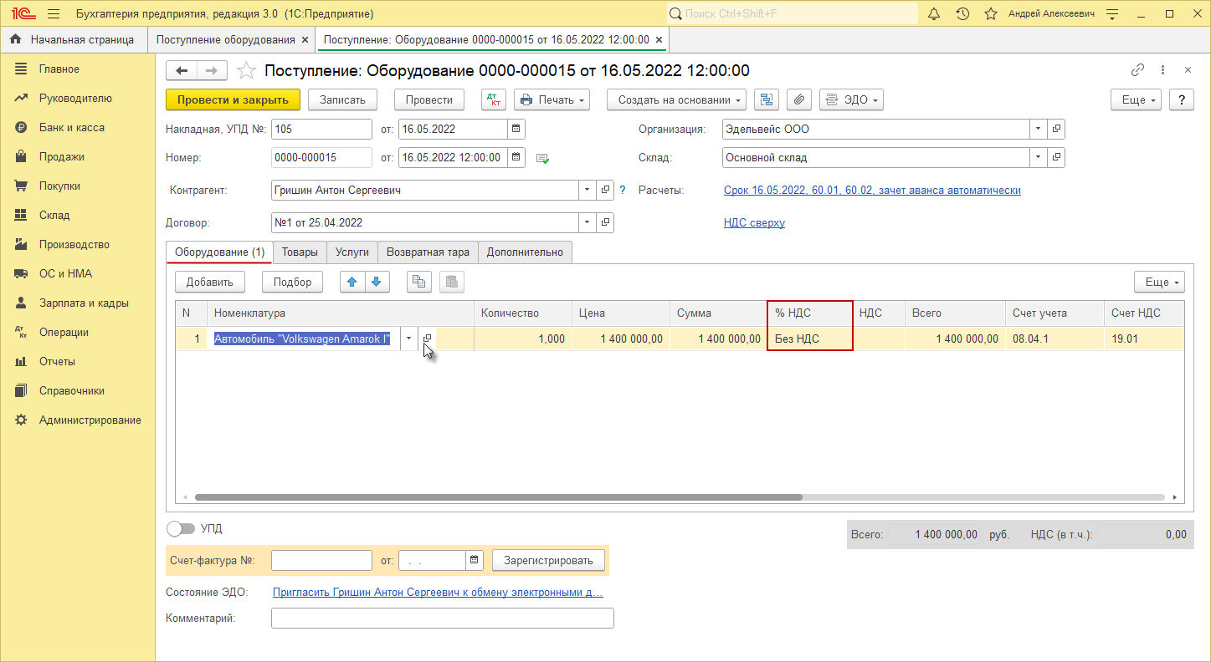Switch to Дополнительно tab
Image resolution: width=1211 pixels, height=662 pixels.
(x=525, y=252)
